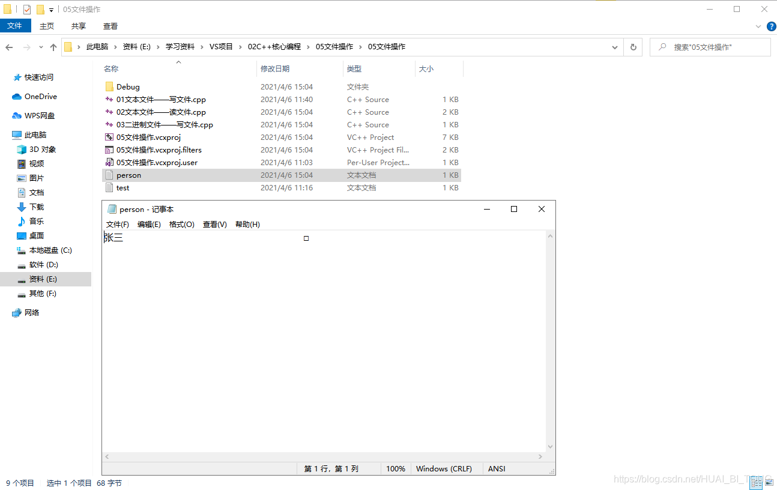Open the 查看 ribbon tab in Explorer
Image resolution: width=777 pixels, height=490 pixels.
tap(110, 26)
